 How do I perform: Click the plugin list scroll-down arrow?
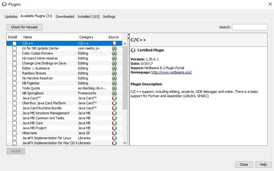coord(125,143)
